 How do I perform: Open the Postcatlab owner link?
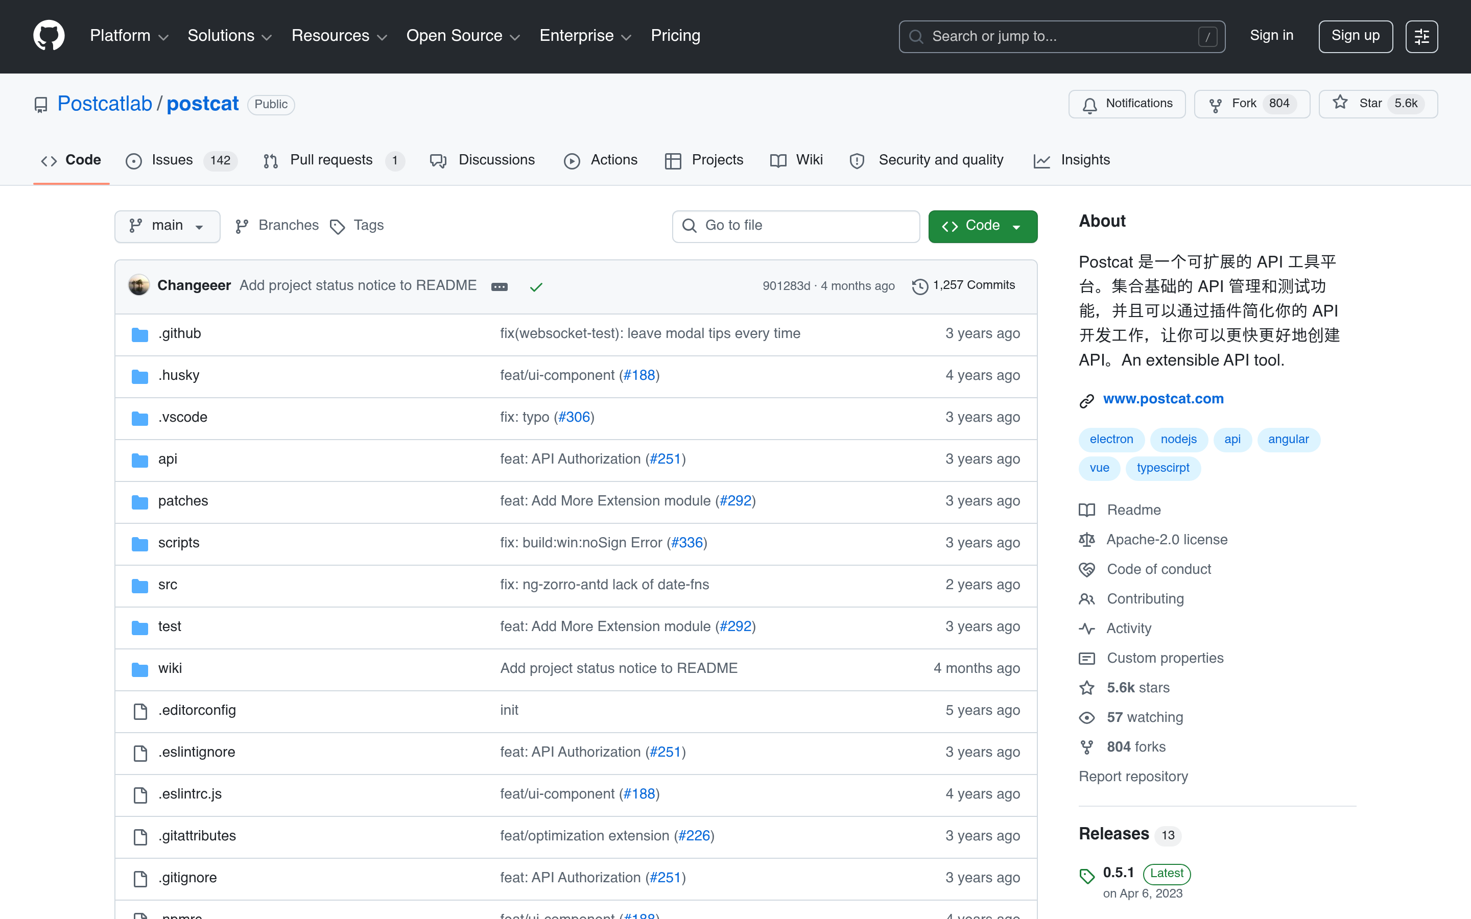pyautogui.click(x=105, y=104)
